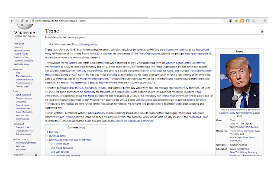Screen dimensions: 277x173
Task: Open a Random article
Action: pos(21,58)
